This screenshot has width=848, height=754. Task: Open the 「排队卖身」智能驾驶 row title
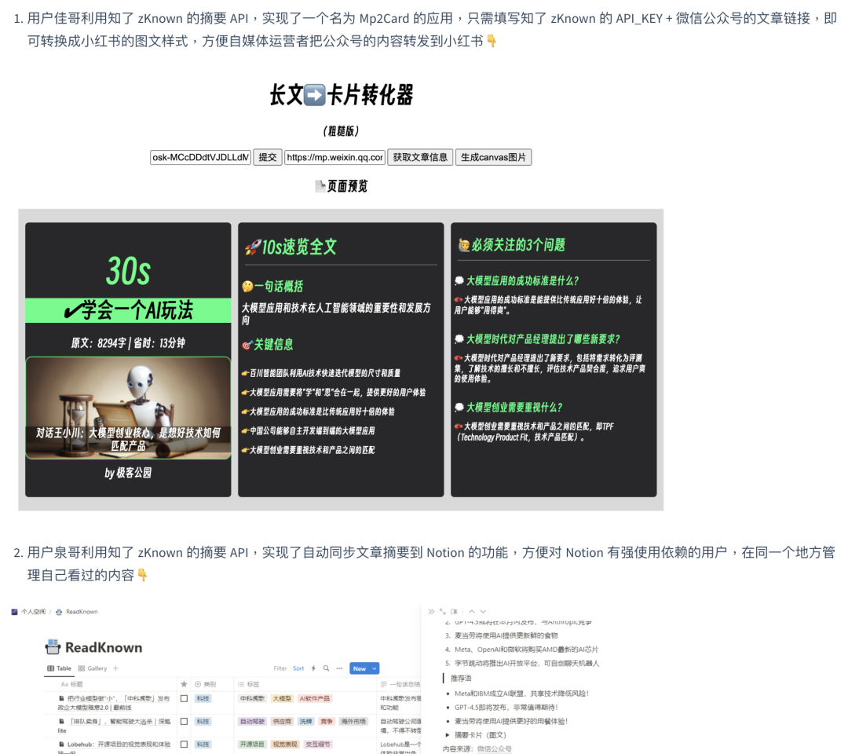click(x=114, y=726)
